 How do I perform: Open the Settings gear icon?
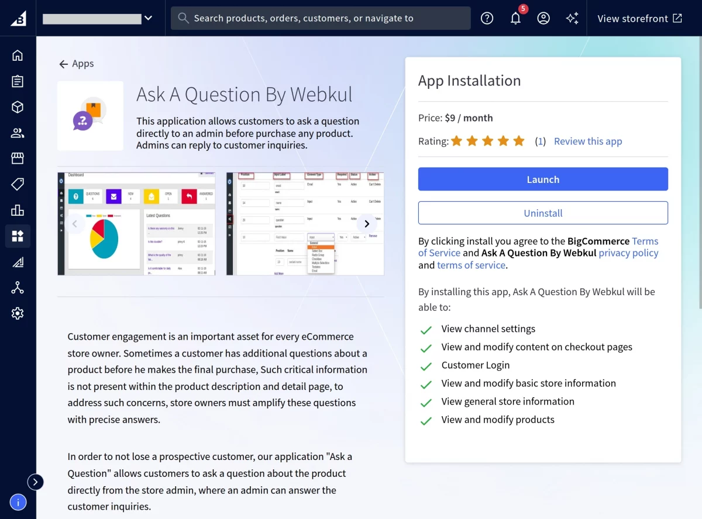[x=18, y=313]
